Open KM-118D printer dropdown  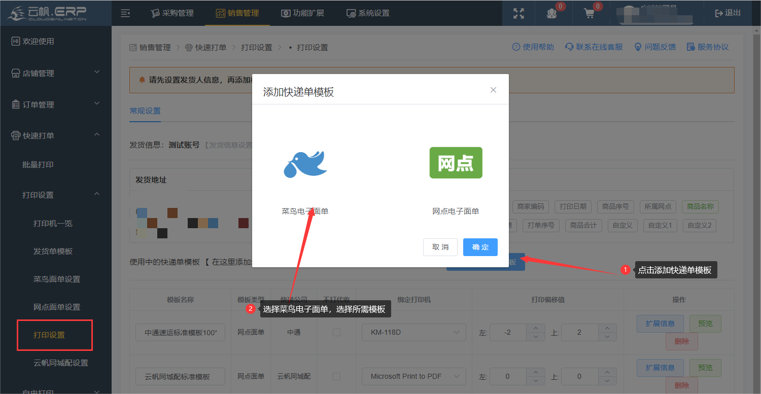(414, 333)
